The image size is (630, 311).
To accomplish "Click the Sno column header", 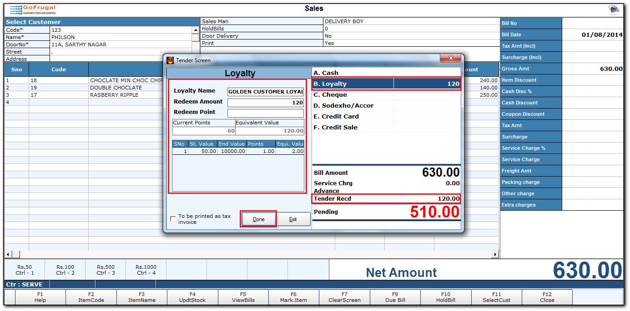I will coord(16,69).
